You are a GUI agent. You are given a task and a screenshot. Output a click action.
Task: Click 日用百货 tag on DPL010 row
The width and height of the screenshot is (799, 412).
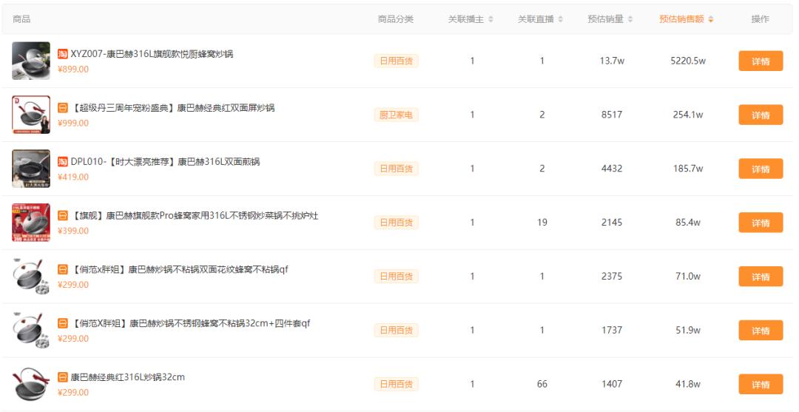click(396, 169)
